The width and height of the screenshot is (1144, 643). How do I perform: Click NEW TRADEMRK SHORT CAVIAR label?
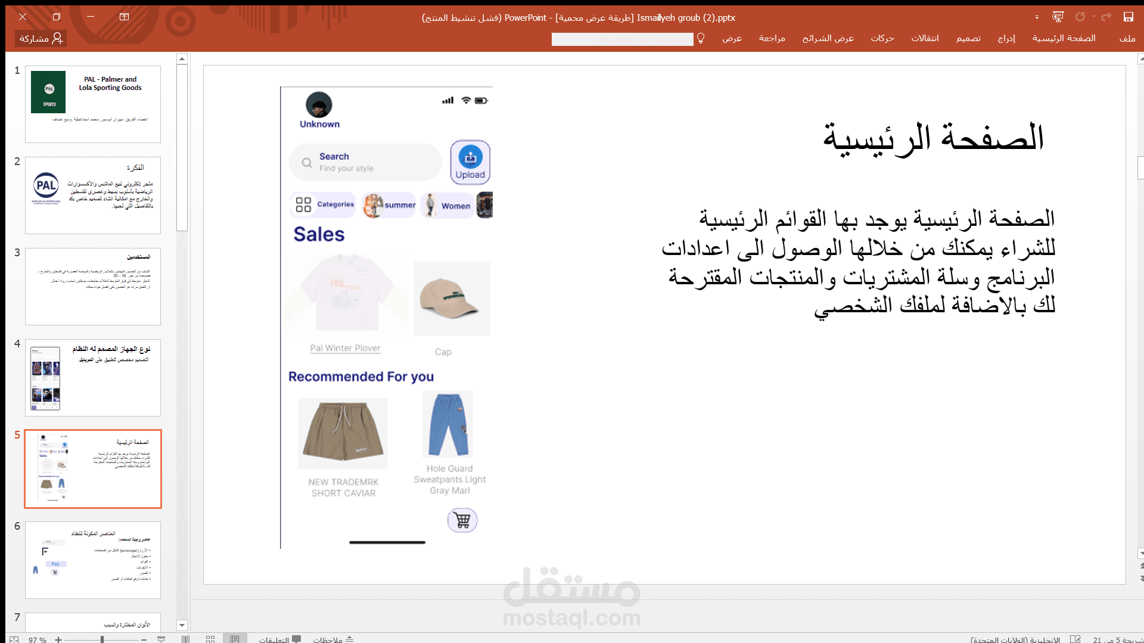tap(343, 487)
